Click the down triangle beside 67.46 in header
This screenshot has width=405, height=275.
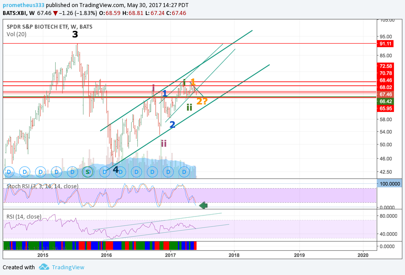coord(55,13)
